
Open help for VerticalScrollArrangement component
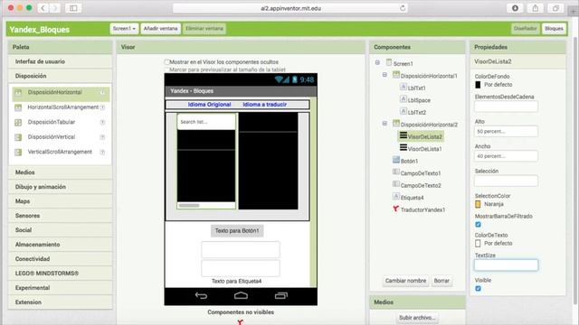click(x=102, y=152)
